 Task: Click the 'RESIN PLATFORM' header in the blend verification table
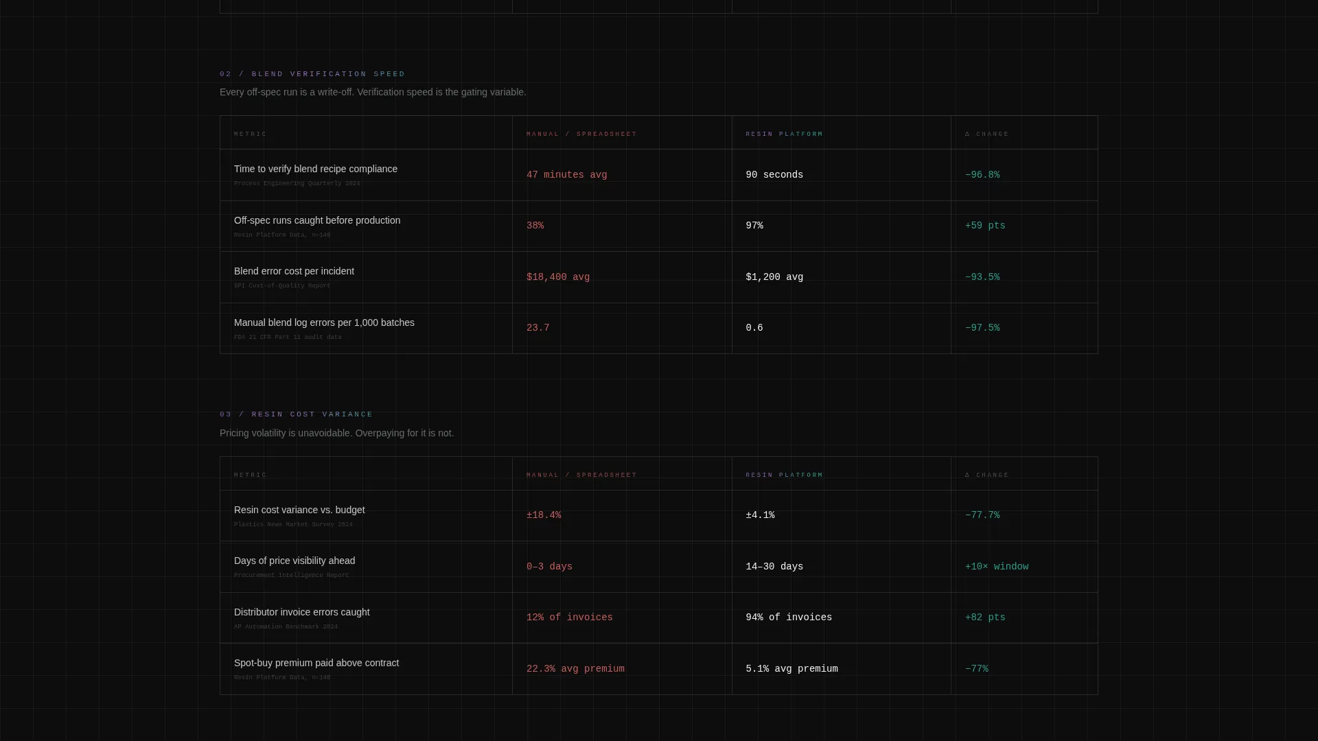pyautogui.click(x=784, y=134)
